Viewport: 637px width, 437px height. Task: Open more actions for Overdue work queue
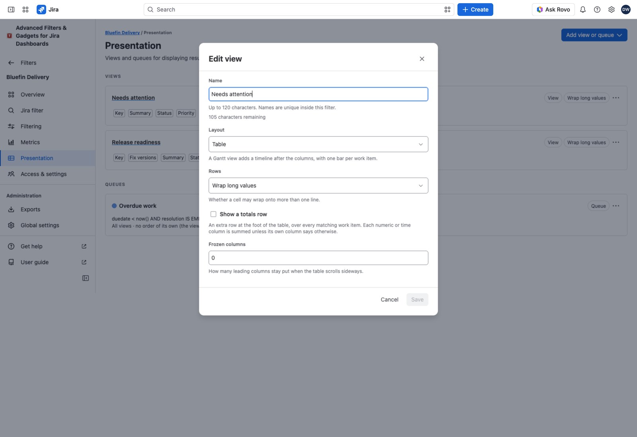click(616, 206)
